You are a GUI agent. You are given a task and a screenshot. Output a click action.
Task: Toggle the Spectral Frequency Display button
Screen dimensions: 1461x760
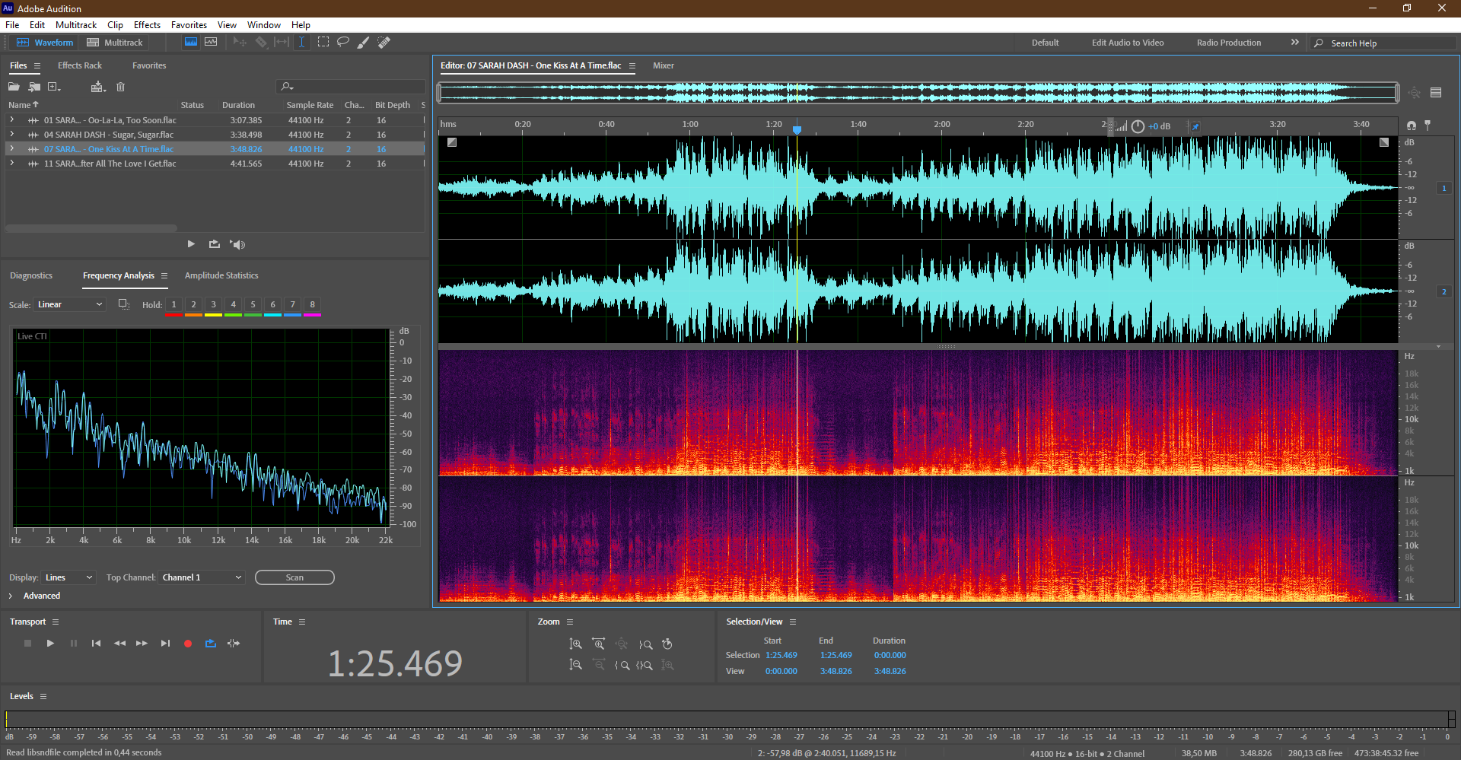pyautogui.click(x=191, y=43)
